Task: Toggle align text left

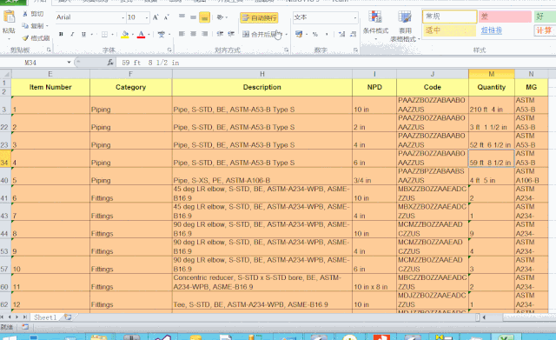Action: tap(182, 34)
